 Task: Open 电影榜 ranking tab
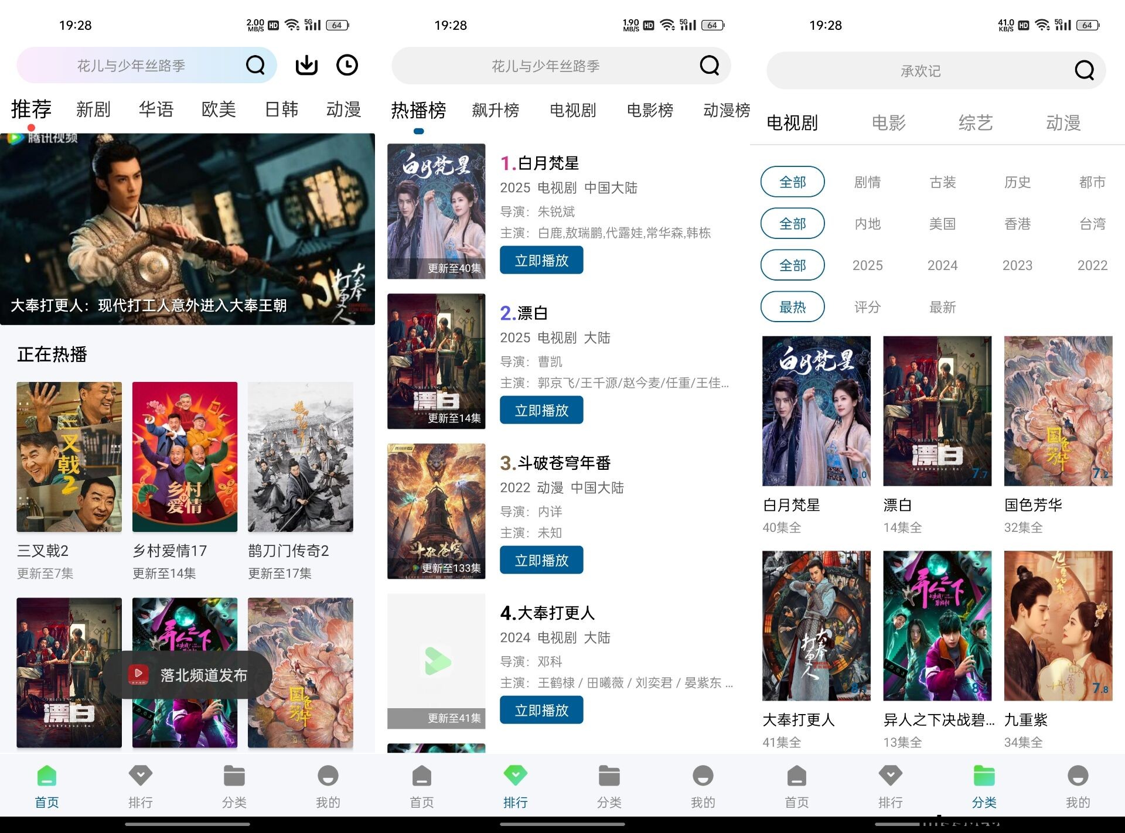pos(650,110)
